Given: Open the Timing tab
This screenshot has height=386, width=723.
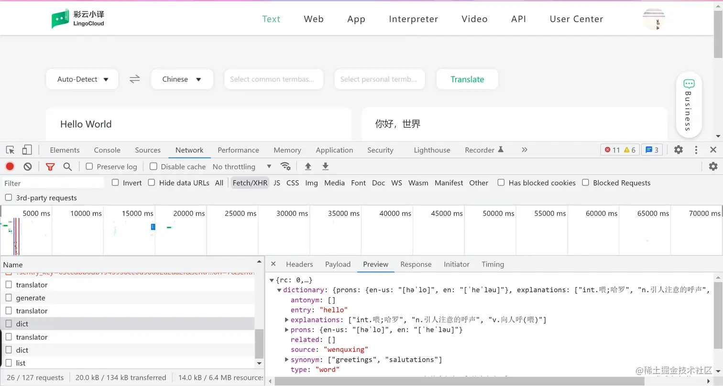Looking at the screenshot, I should (x=493, y=264).
